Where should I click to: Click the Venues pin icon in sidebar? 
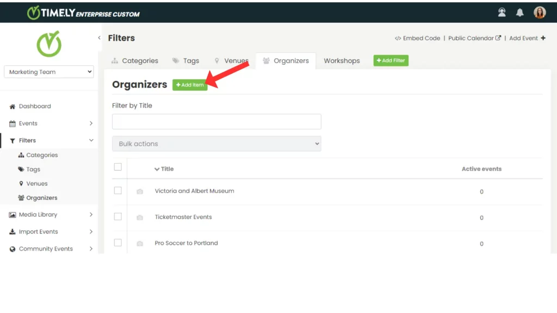[x=21, y=184]
